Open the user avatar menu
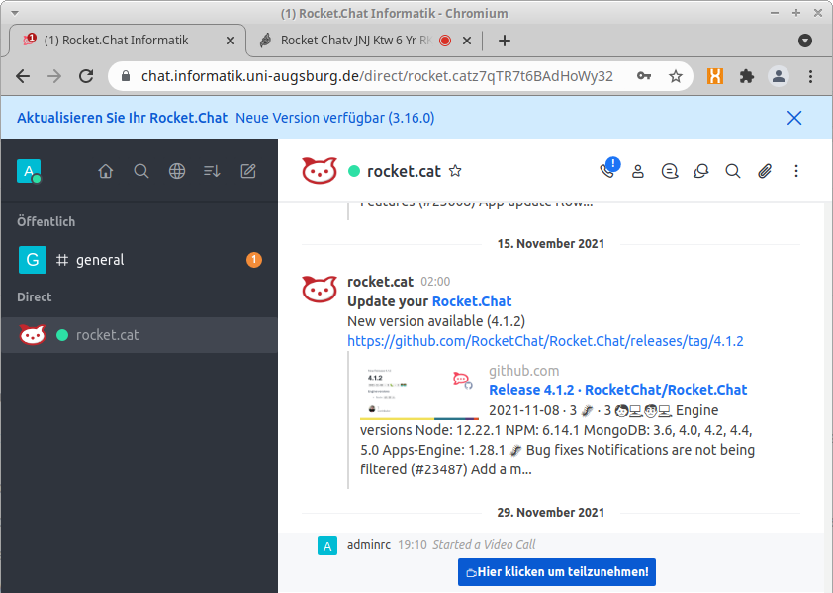 [29, 171]
